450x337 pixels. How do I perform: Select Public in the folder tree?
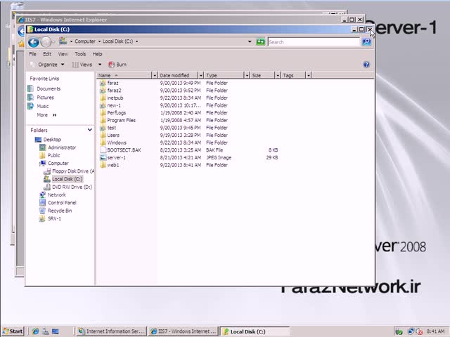pyautogui.click(x=53, y=155)
